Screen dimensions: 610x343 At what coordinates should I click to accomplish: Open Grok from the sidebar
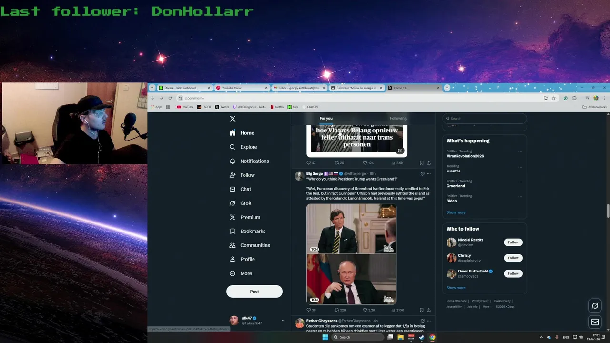point(240,203)
